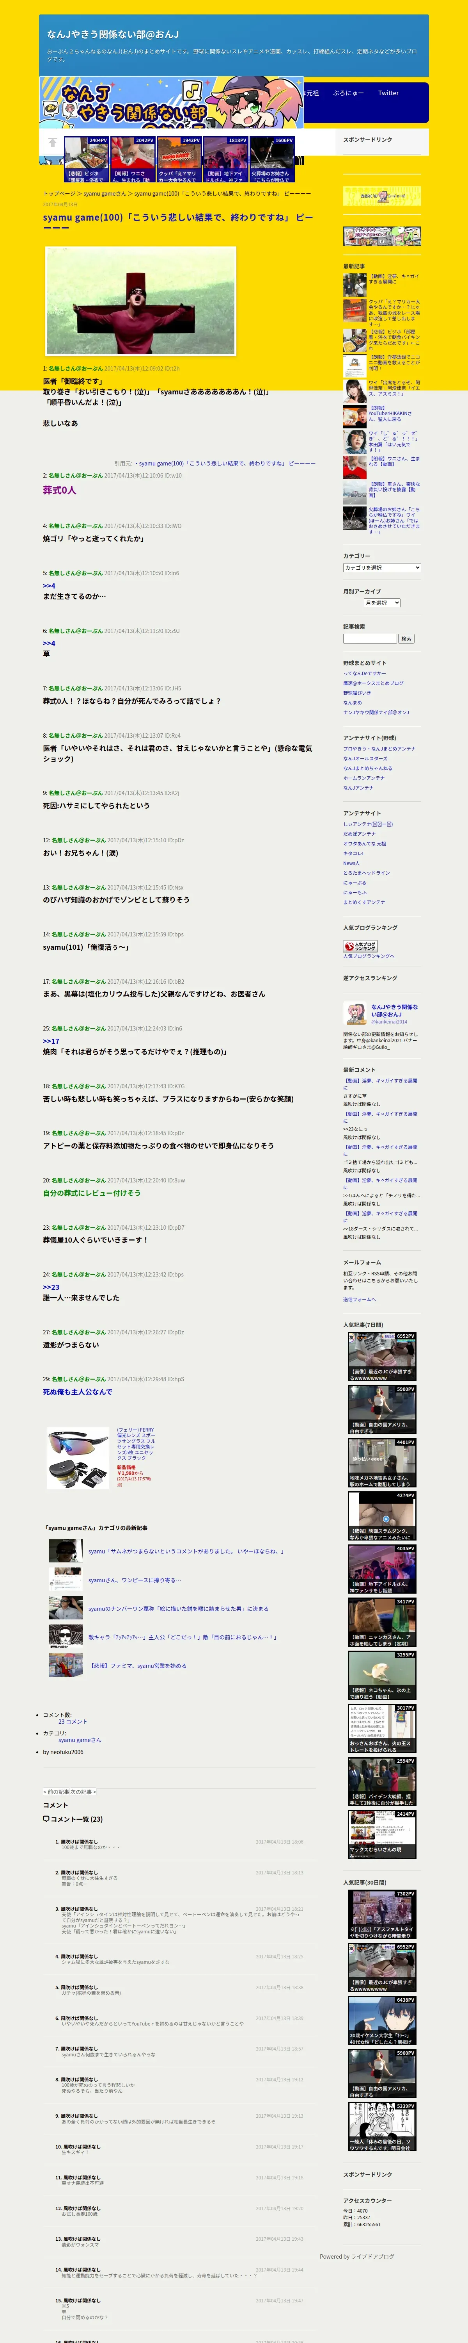Open なんJオールスターズ antenna link

coord(365,759)
